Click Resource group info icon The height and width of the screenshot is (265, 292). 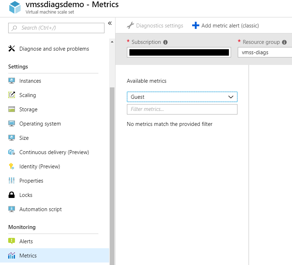tap(284, 42)
